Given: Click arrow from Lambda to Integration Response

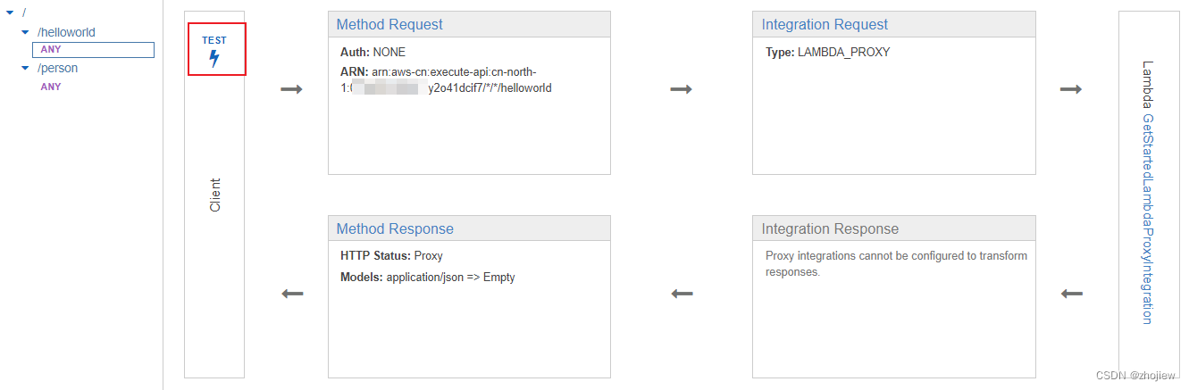Looking at the screenshot, I should point(1071,294).
